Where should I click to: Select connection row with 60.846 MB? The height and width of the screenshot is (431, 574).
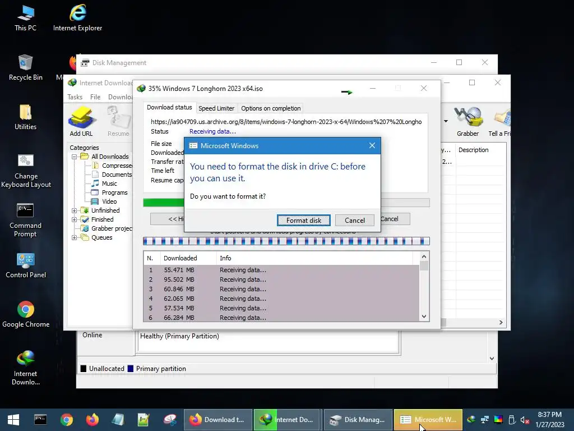[x=281, y=289]
